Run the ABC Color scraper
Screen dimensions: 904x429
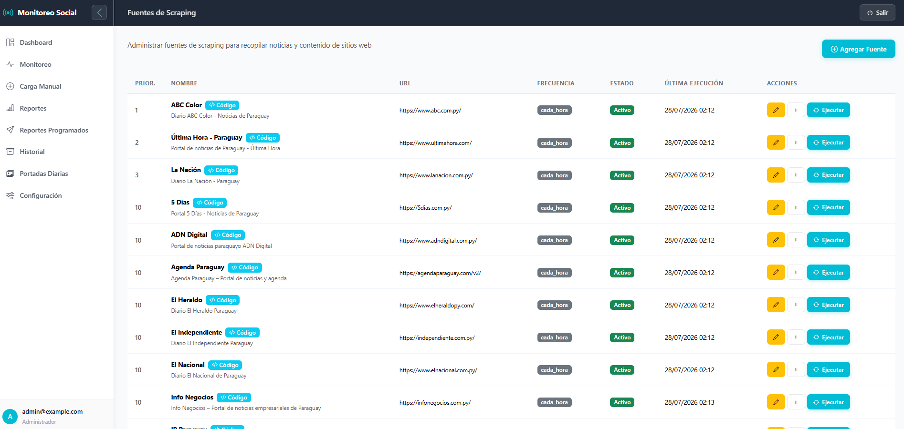829,110
